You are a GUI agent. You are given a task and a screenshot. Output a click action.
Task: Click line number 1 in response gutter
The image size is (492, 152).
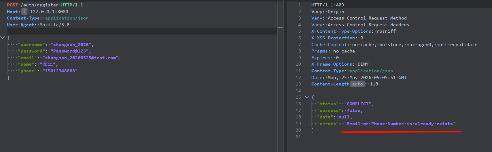click(x=300, y=5)
